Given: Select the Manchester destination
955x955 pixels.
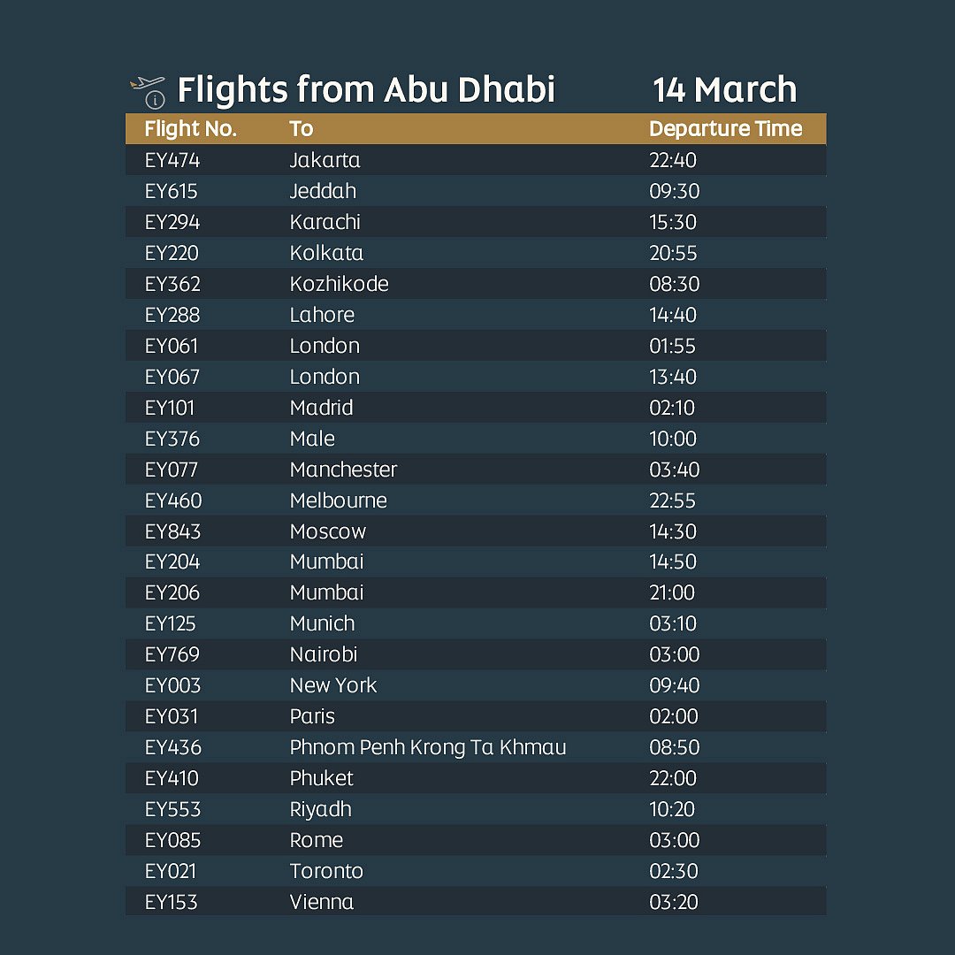Looking at the screenshot, I should point(343,470).
